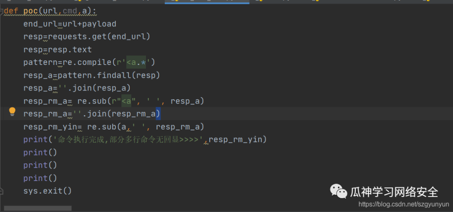Collapse the poc function with its fold marker
The image size is (453, 212).
click(x=1, y=11)
